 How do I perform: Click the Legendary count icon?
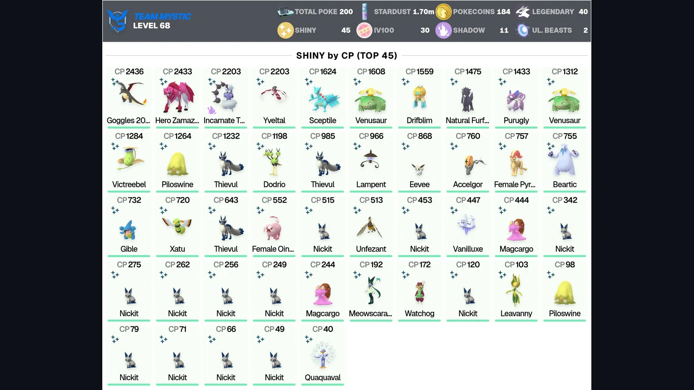pyautogui.click(x=523, y=12)
